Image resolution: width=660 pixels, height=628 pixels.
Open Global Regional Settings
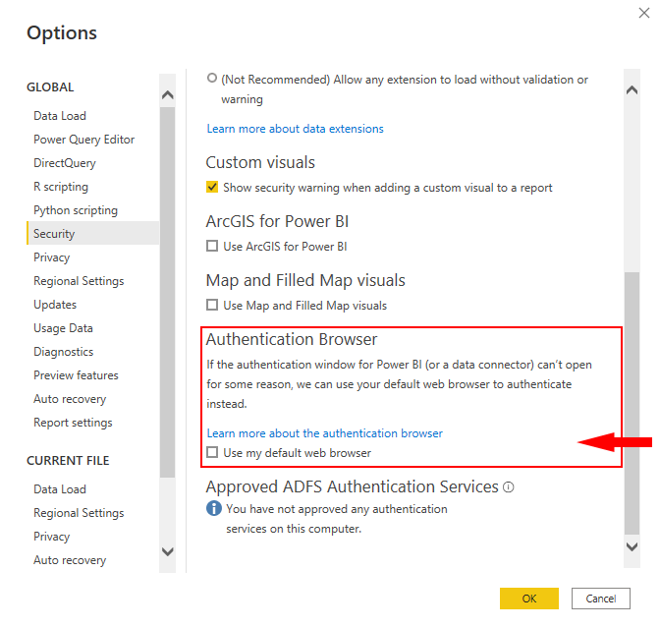coord(79,281)
